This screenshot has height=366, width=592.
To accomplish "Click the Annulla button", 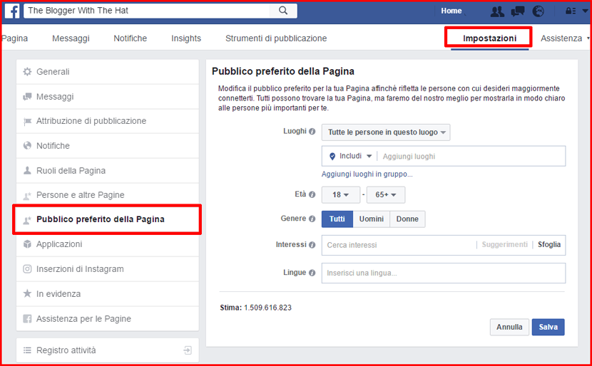I will click(x=509, y=327).
